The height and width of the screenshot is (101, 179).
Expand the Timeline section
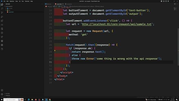[x=8, y=95]
